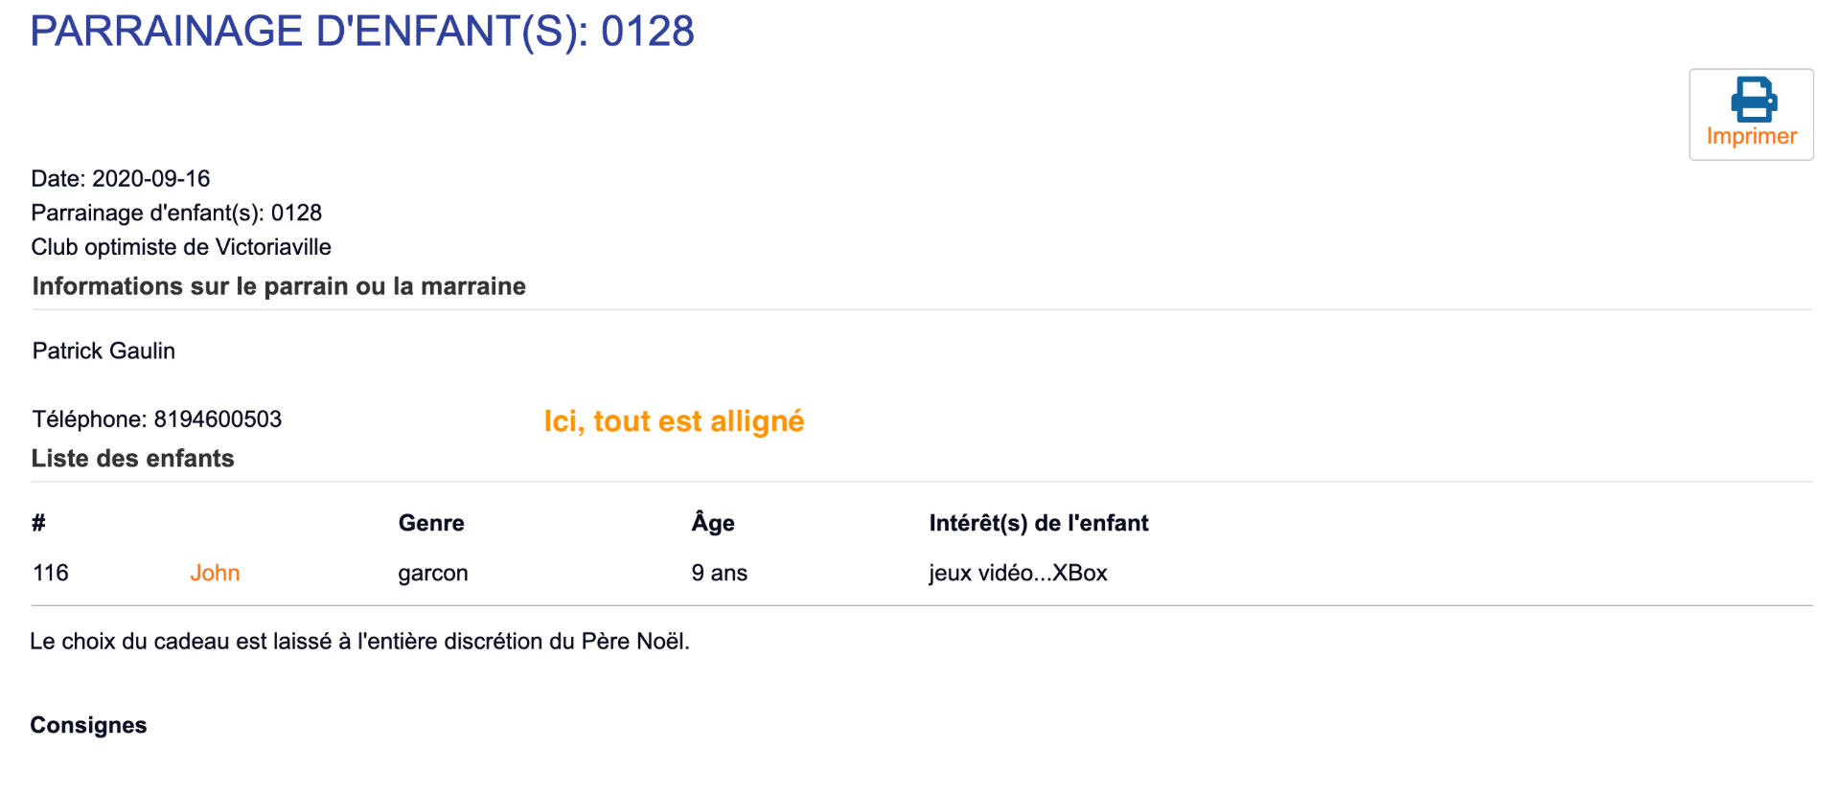Click the # column header
This screenshot has width=1840, height=792.
(x=38, y=523)
